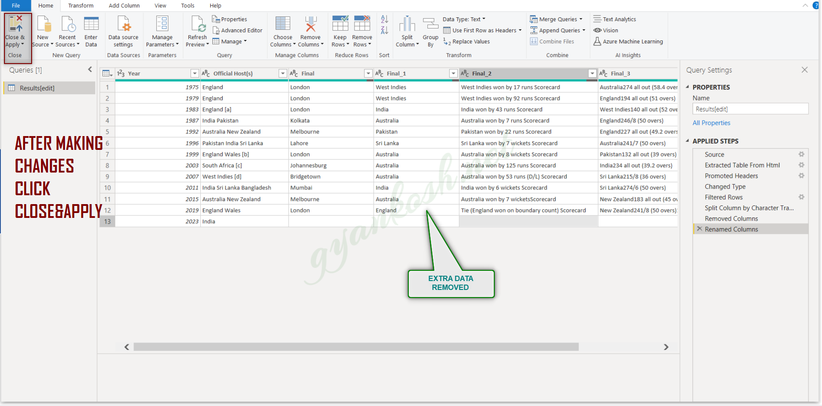Click the horizontal scrollbar thumb
Viewport: 822px width, 406px height.
tap(356, 347)
